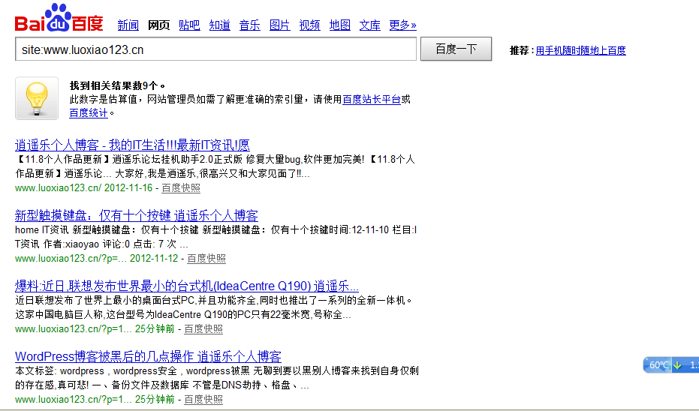Viewport: 699px width, 411px height.
Task: Open the 百度站长平台 link
Action: click(x=372, y=99)
